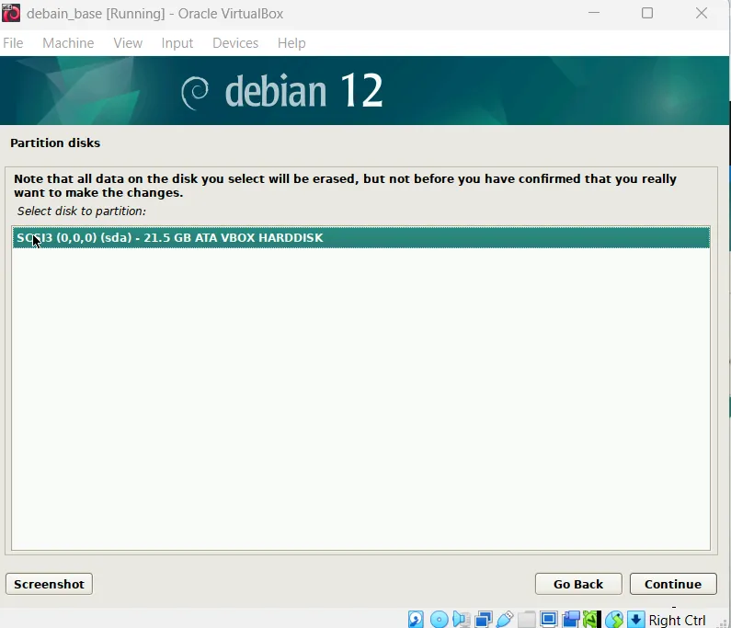Open the Machine menu
Screen dimensions: 731x628
(68, 43)
